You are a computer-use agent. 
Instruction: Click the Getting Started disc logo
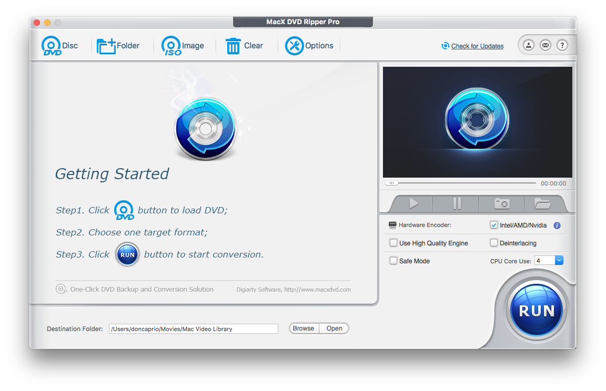pyautogui.click(x=206, y=129)
